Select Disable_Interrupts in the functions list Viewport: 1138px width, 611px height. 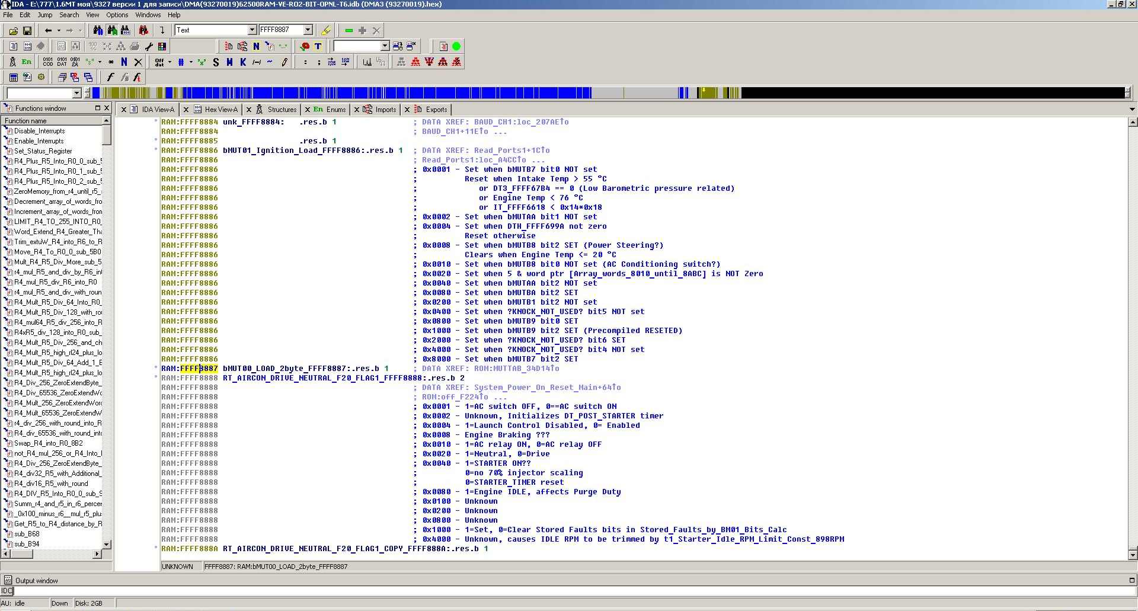pos(39,131)
